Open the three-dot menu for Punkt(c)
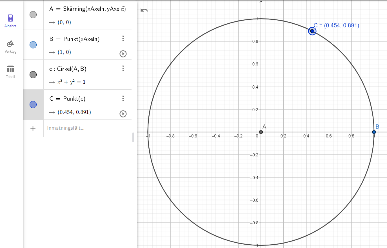This screenshot has width=387, height=248. [x=123, y=98]
